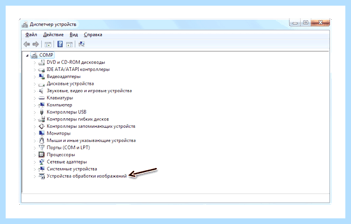Show or hide console tree toolbar icon
This screenshot has height=224, width=351.
[48, 44]
